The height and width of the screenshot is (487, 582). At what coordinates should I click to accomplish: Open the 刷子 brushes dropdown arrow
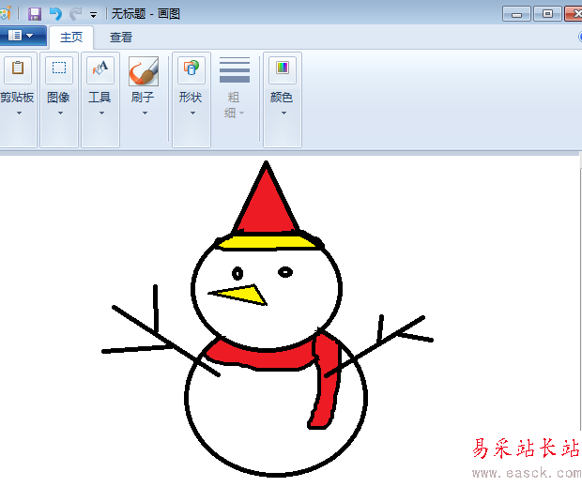tap(145, 113)
